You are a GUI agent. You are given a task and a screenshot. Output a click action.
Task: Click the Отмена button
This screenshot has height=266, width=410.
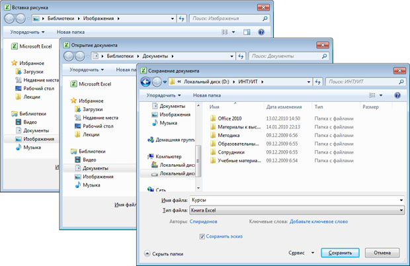pos(382,253)
